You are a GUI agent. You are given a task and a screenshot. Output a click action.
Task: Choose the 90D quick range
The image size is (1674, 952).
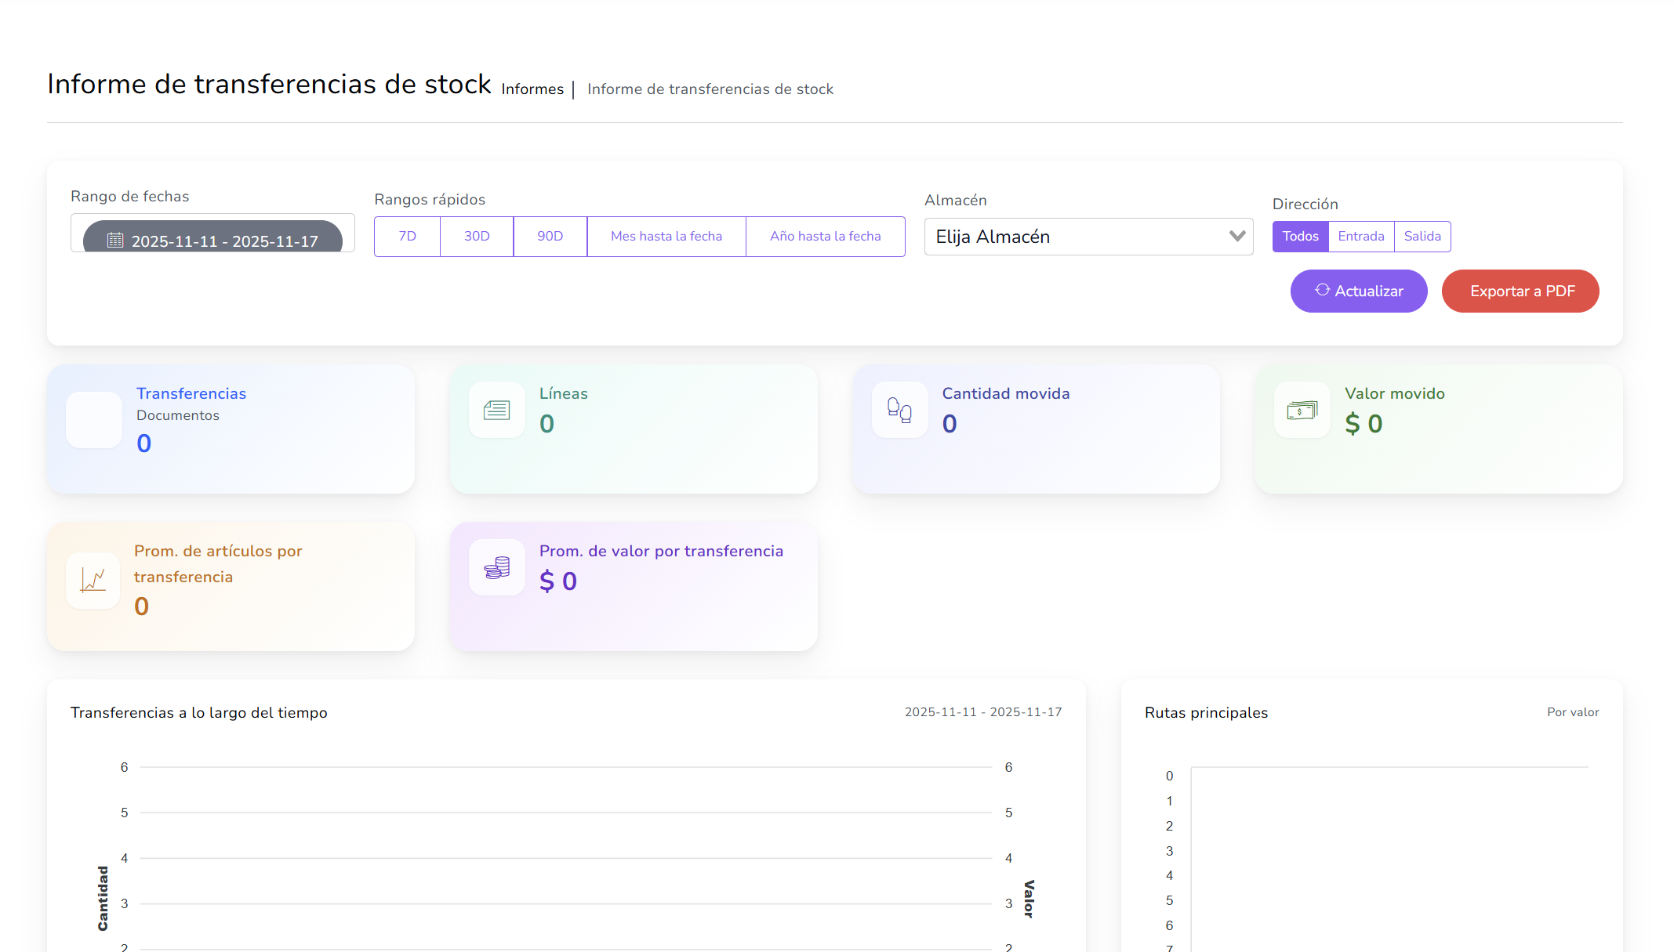point(550,236)
